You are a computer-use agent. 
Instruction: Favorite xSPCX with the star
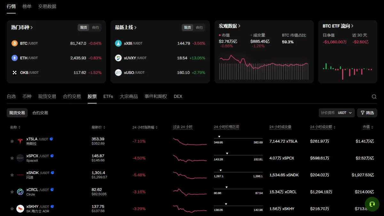tap(12, 158)
